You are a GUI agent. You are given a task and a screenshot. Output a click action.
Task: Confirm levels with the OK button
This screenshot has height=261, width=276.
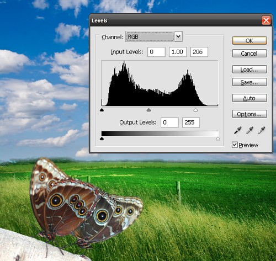[x=250, y=41]
